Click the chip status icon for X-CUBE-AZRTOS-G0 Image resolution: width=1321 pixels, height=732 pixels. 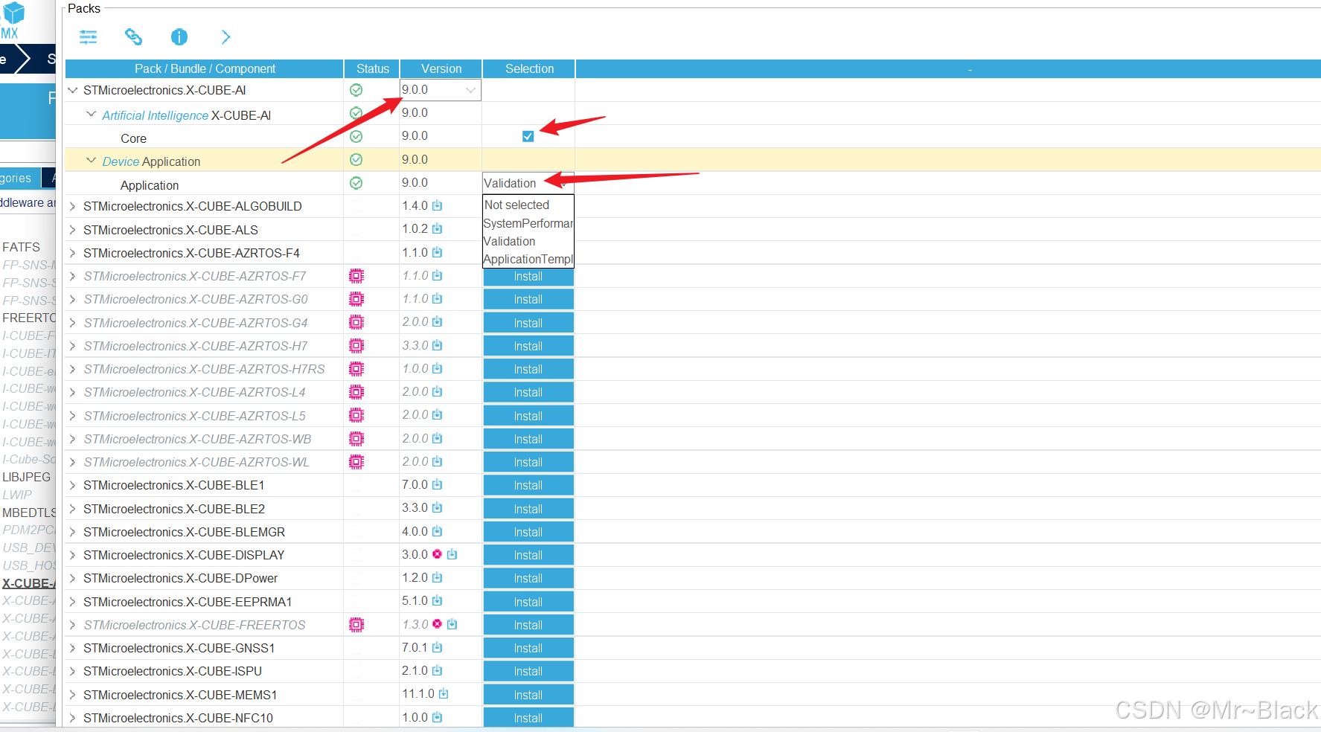coord(356,299)
